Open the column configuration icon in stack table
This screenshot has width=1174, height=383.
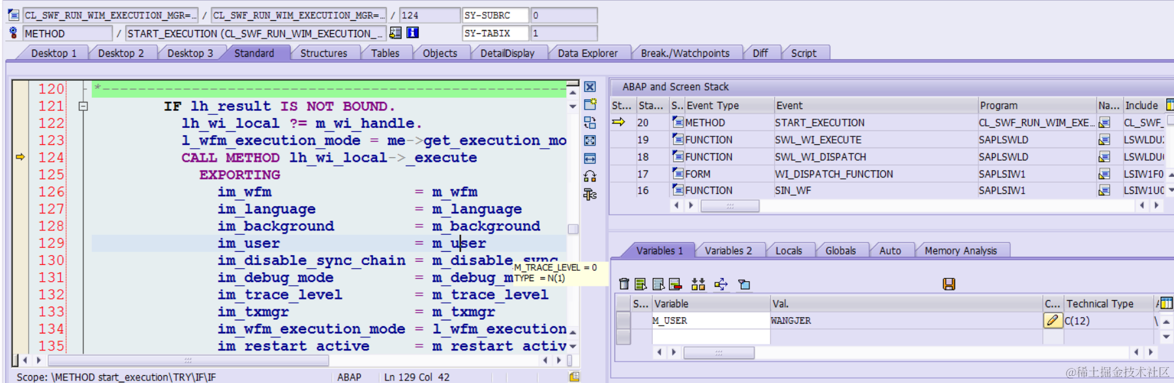(x=1170, y=104)
